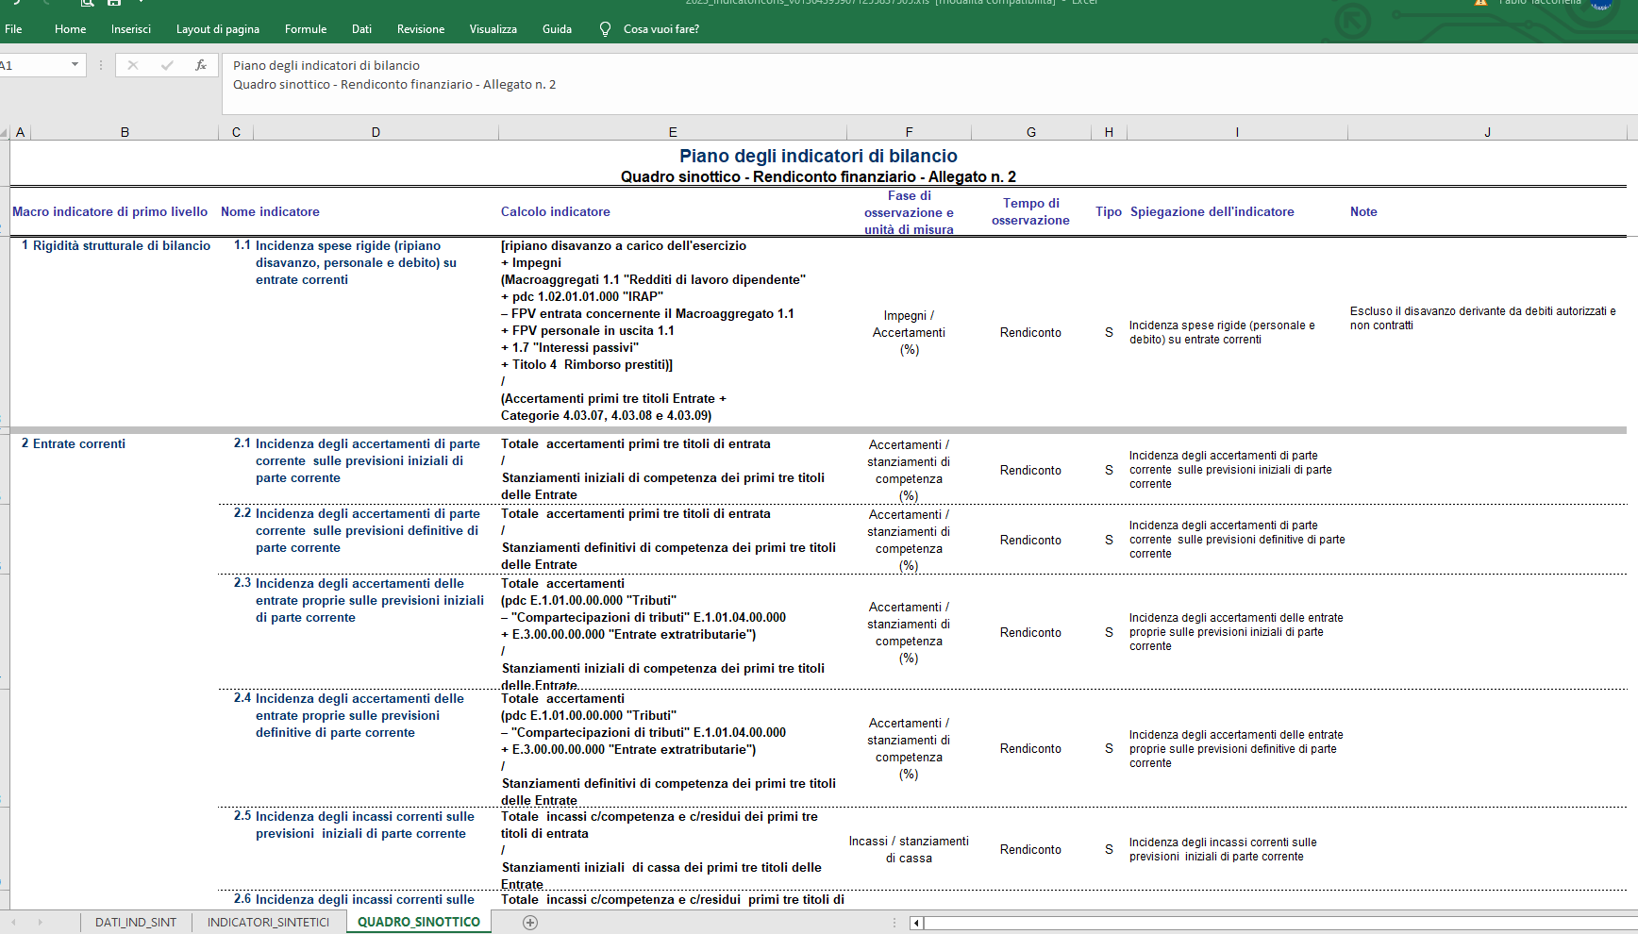Switch to the Formule tab
The height and width of the screenshot is (934, 1638).
click(x=306, y=29)
